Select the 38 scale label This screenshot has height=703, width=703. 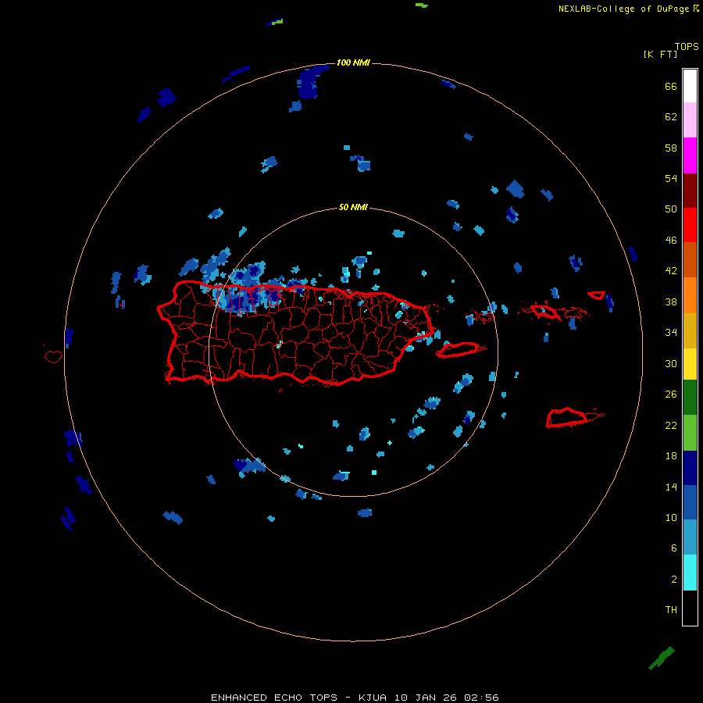click(671, 302)
